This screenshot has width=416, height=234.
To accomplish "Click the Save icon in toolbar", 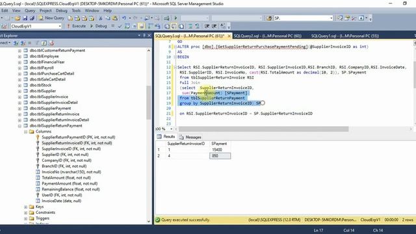I will click(x=25, y=18).
